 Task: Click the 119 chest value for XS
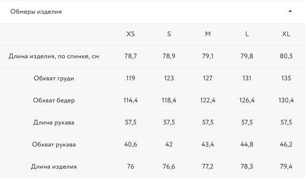pos(130,78)
